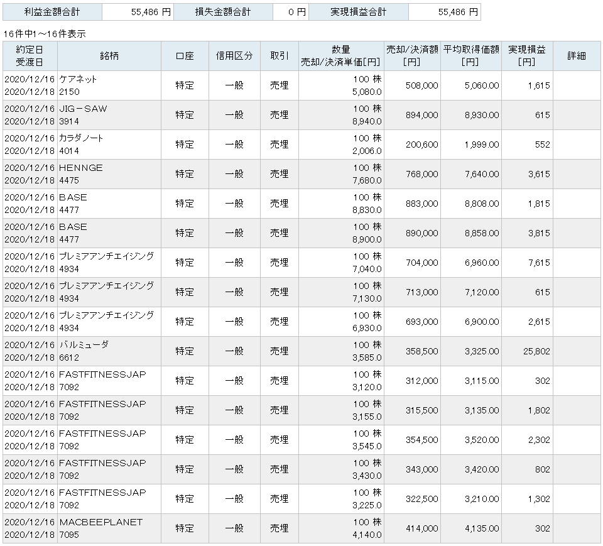This screenshot has width=603, height=546.
Task: Select the 552 realized profit value
Action: coord(543,145)
